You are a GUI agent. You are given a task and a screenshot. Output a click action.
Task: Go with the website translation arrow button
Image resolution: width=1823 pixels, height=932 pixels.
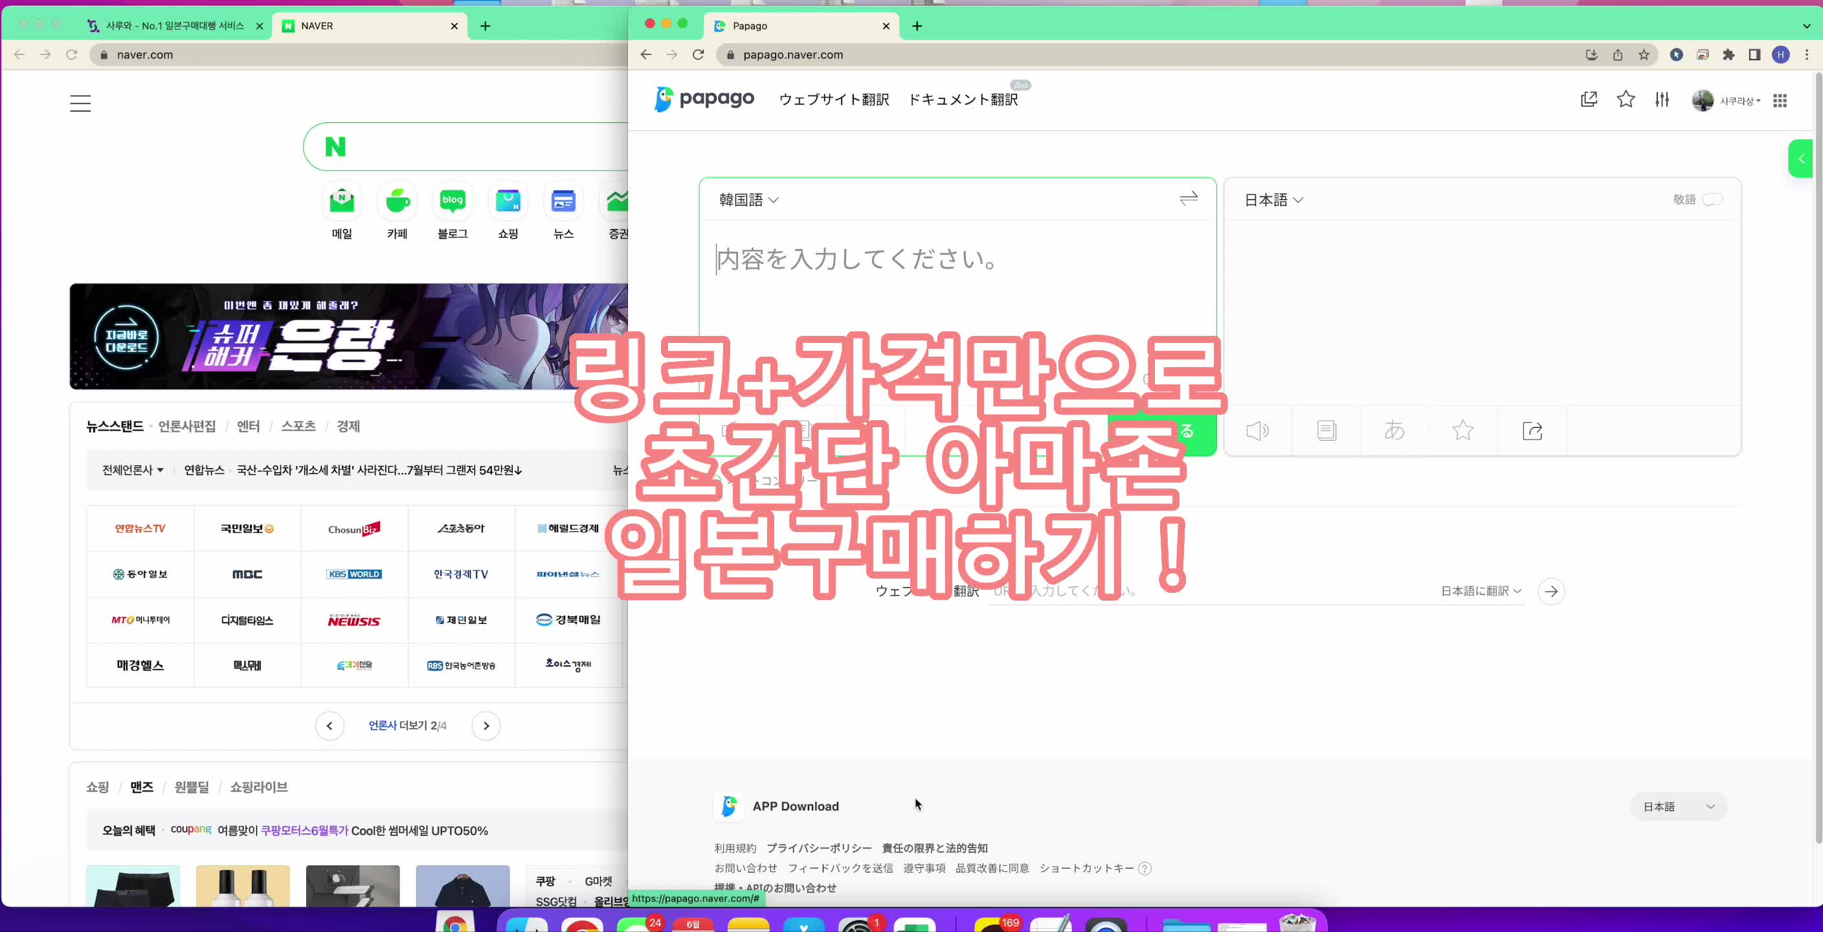(x=1550, y=591)
